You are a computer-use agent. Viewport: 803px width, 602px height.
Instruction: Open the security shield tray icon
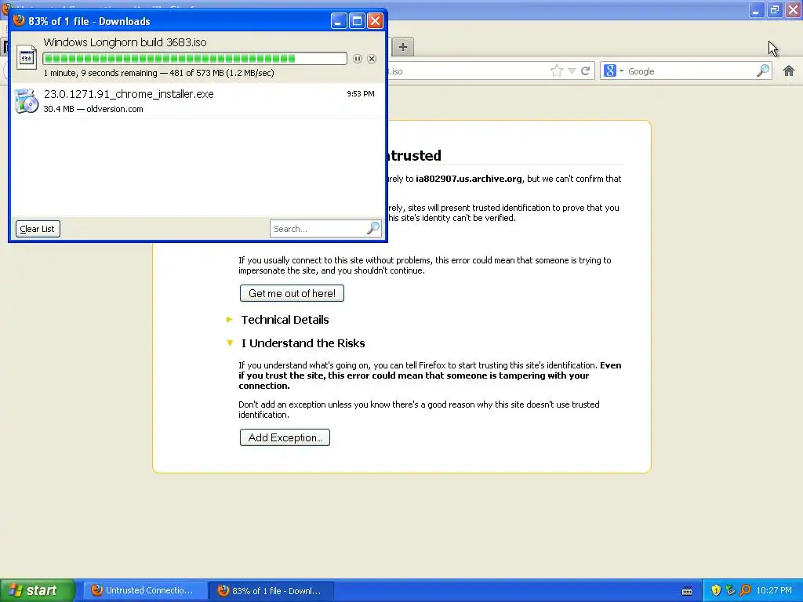(716, 590)
